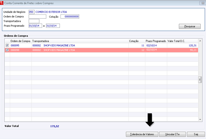
Task: Click cotação value 11
Action: coord(143,45)
